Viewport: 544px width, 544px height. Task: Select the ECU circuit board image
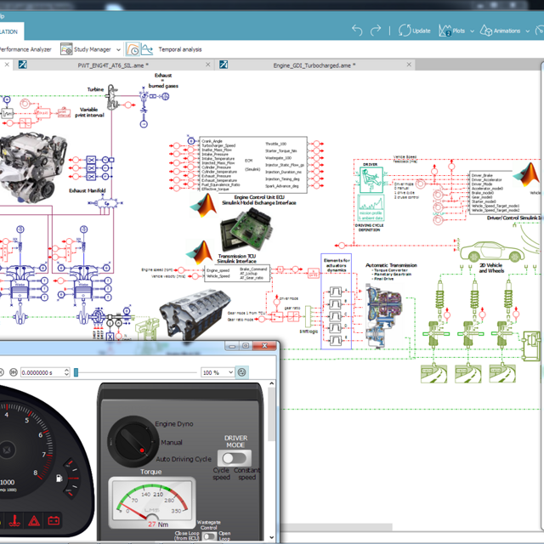coord(246,229)
